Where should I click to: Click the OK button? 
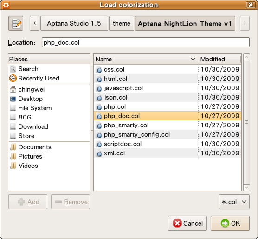[x=230, y=223]
